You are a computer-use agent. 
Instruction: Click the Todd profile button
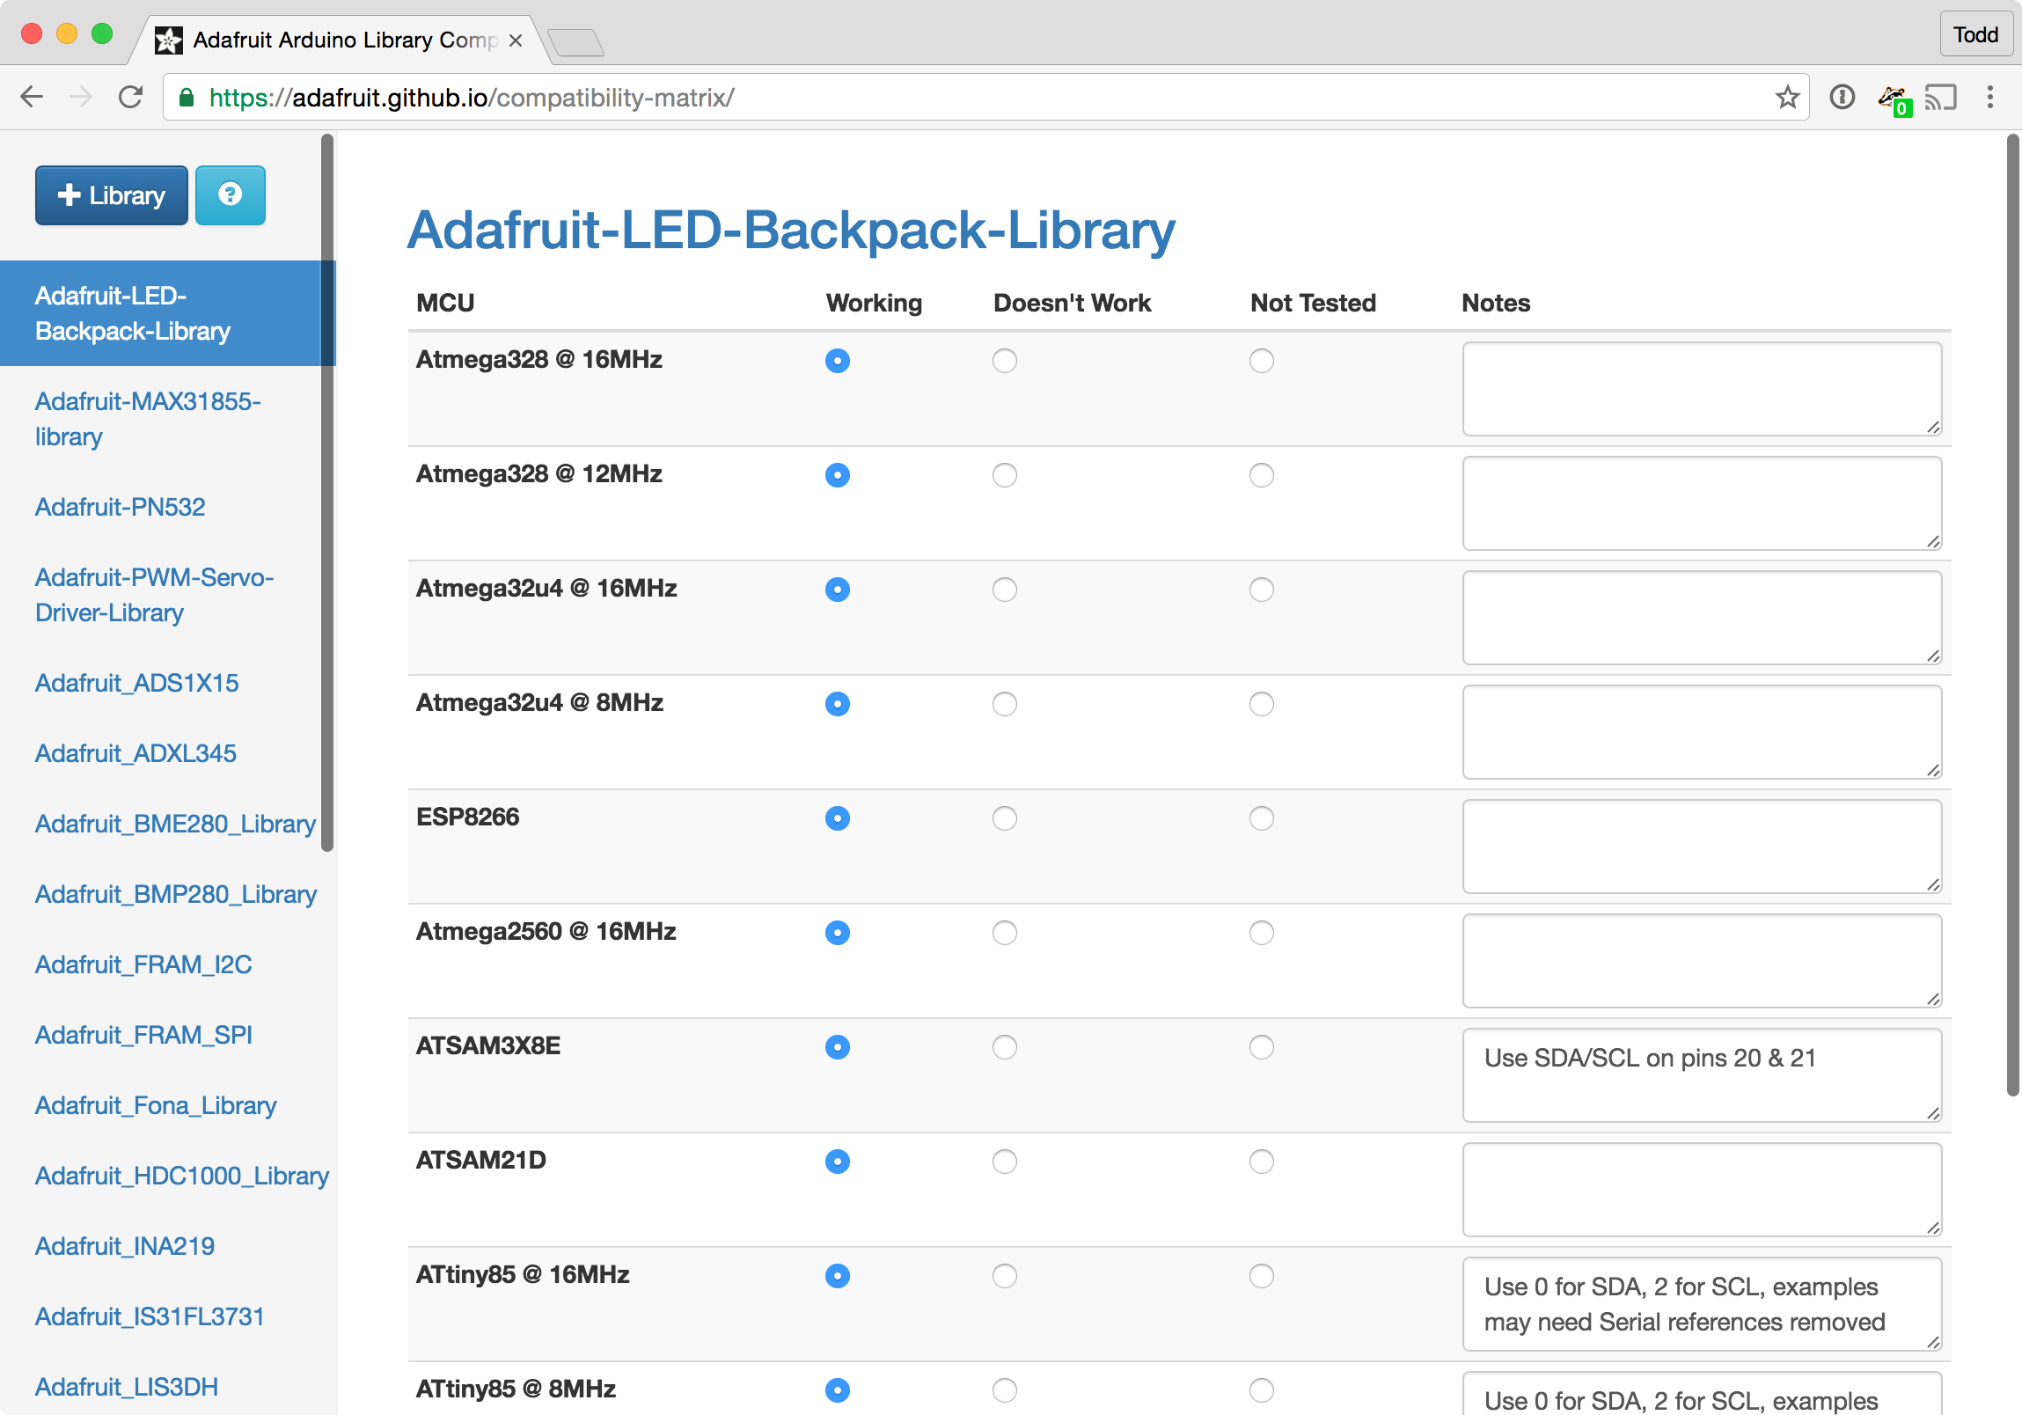pyautogui.click(x=1975, y=34)
